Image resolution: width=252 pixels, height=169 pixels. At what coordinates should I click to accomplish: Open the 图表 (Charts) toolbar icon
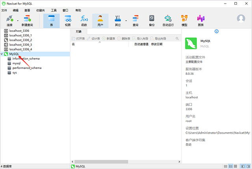coord(201,20)
